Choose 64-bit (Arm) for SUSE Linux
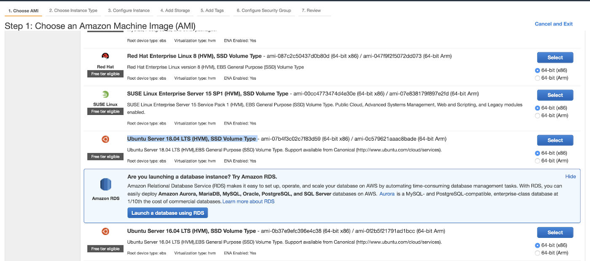This screenshot has height=261, width=590. coord(537,115)
